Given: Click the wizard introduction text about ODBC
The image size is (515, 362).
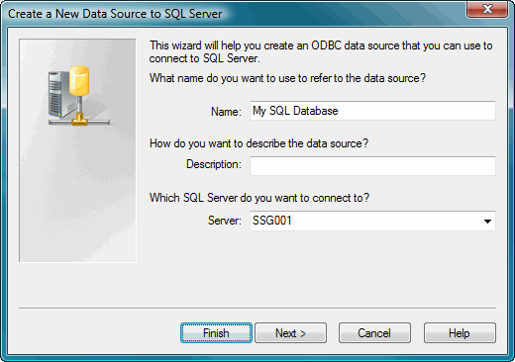Looking at the screenshot, I should [x=321, y=51].
